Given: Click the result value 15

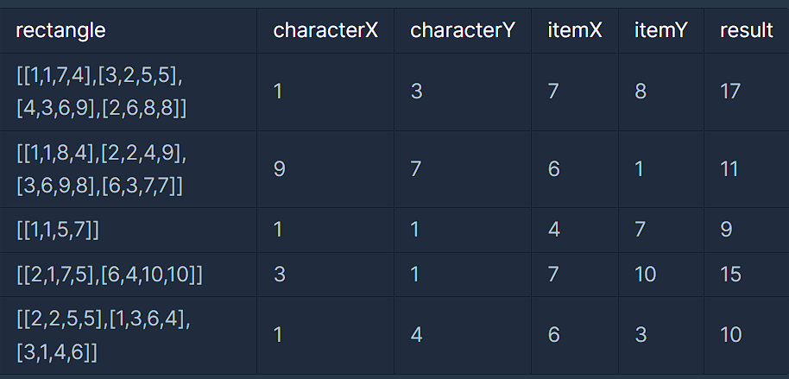Looking at the screenshot, I should pos(730,275).
